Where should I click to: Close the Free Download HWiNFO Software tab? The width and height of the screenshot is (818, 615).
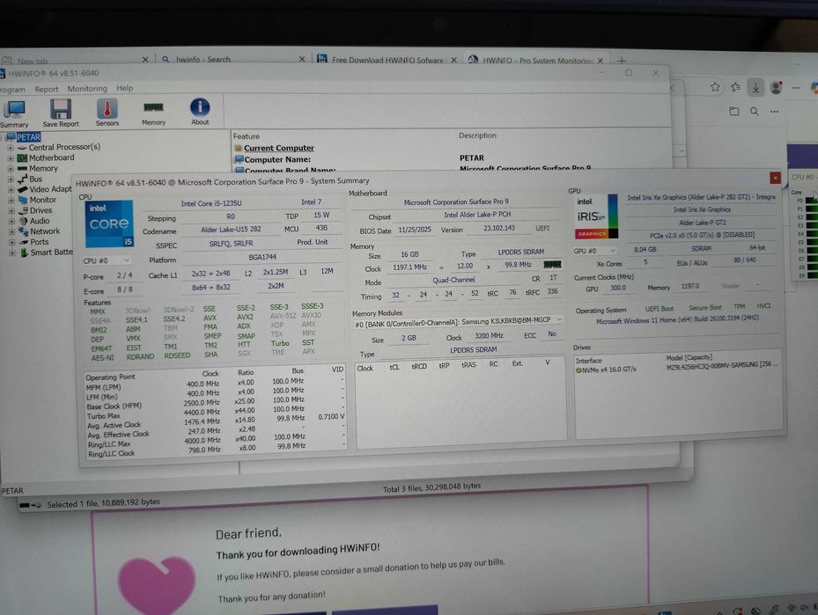pyautogui.click(x=453, y=60)
